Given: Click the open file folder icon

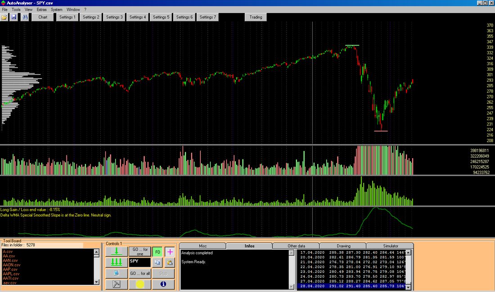Looking at the screenshot, I should 4,17.
